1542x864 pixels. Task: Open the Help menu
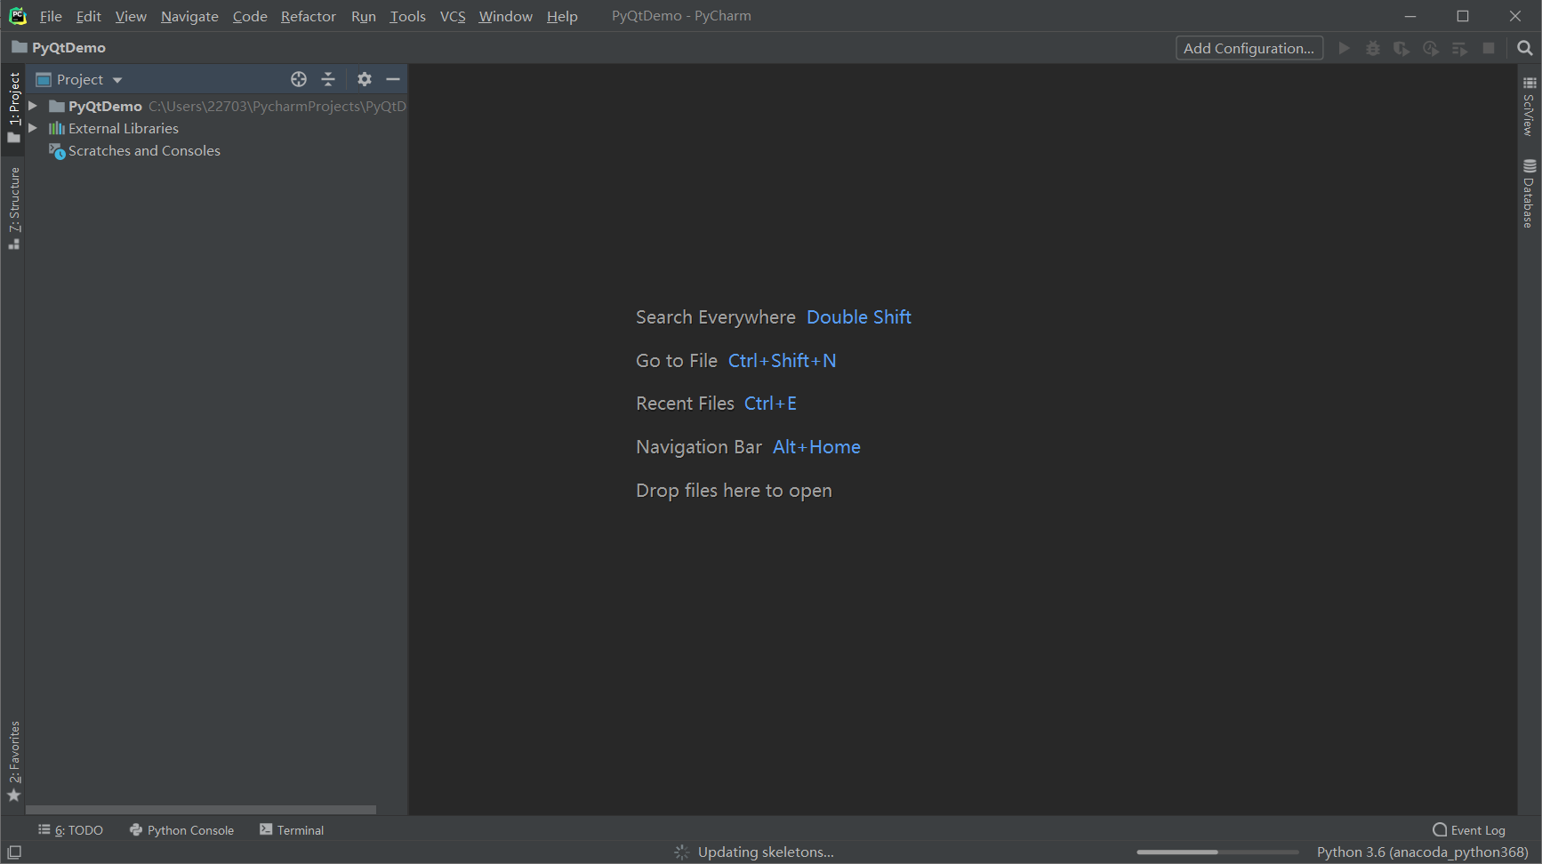pyautogui.click(x=562, y=16)
